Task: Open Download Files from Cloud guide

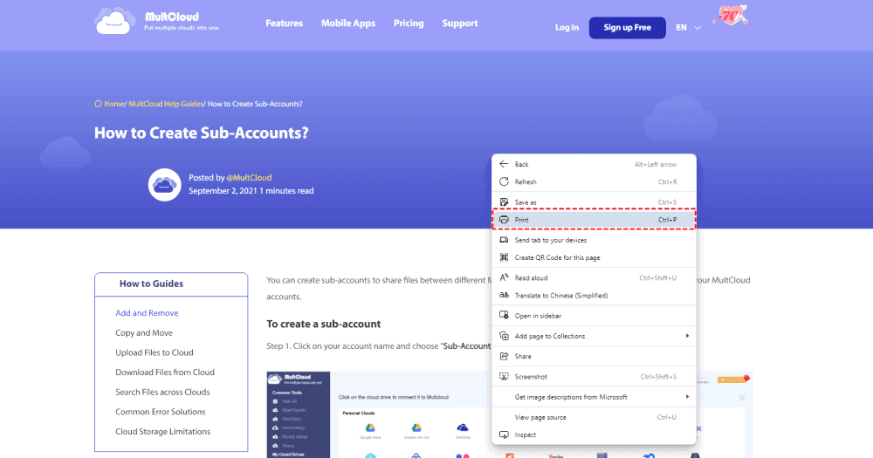Action: [x=165, y=373]
